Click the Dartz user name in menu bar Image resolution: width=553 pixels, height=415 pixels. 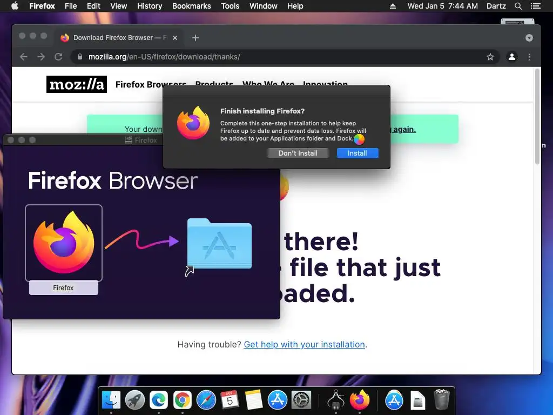496,6
